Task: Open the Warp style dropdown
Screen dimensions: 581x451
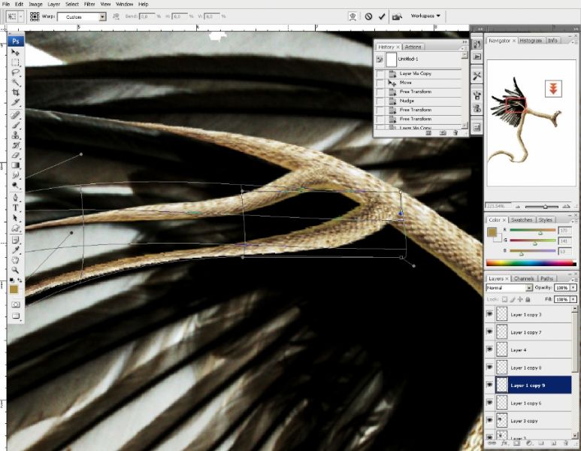Action: tap(103, 17)
